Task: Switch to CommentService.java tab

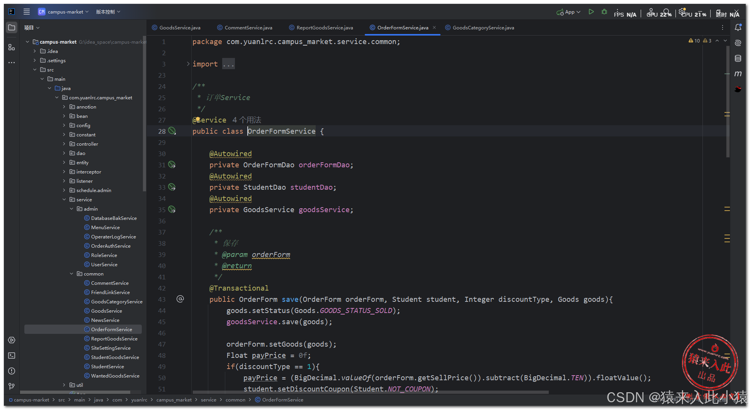Action: 245,27
